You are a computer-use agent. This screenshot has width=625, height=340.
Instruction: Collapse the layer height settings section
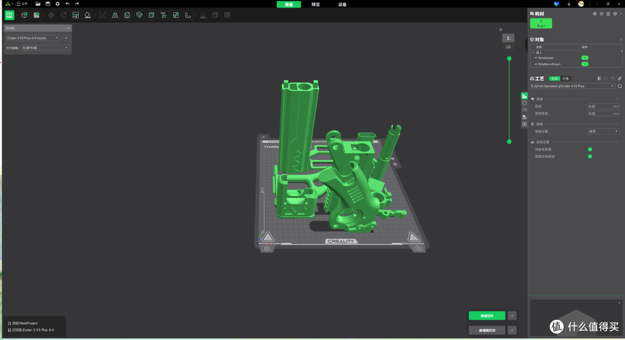617,99
